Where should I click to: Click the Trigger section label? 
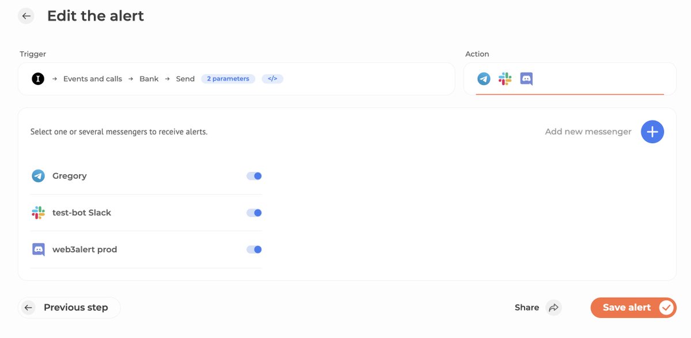(33, 54)
